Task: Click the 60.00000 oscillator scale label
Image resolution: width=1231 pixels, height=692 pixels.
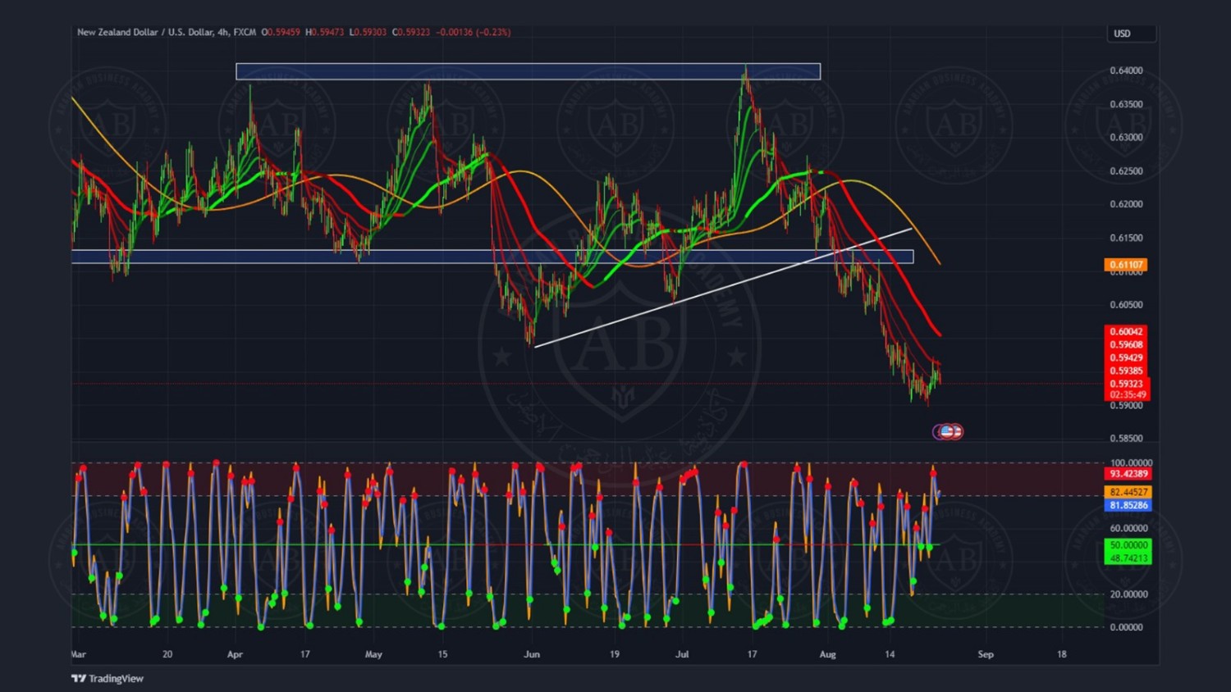Action: [x=1128, y=528]
